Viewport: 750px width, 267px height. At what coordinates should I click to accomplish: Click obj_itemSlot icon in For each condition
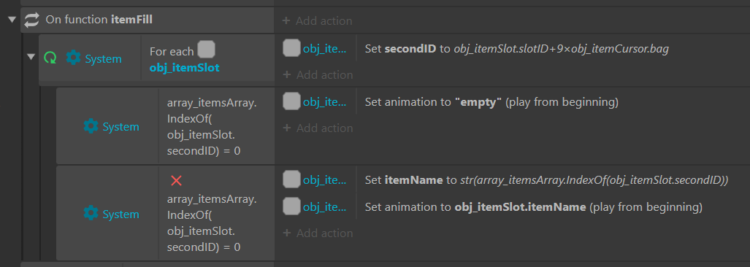[x=206, y=49]
